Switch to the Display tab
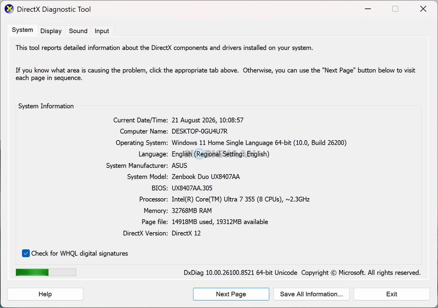 point(51,31)
